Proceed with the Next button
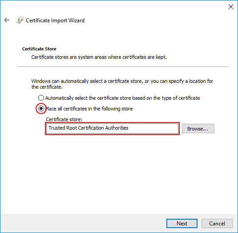The height and width of the screenshot is (233, 238). (x=182, y=224)
